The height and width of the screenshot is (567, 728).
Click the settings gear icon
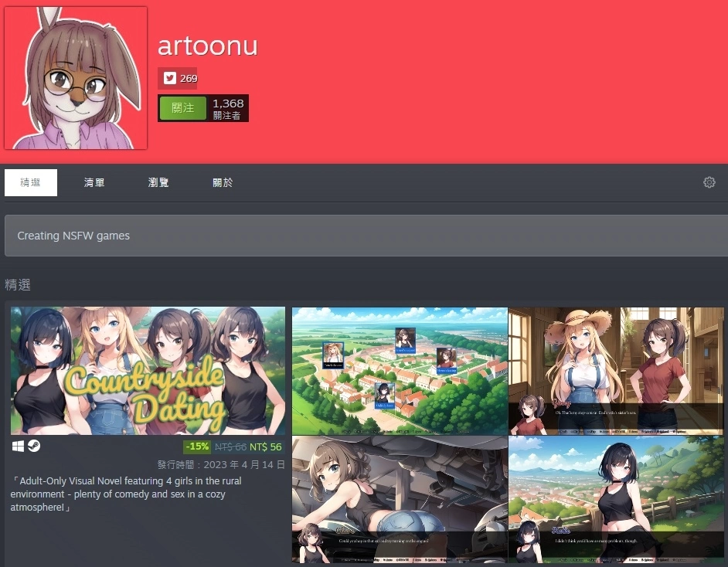(709, 182)
